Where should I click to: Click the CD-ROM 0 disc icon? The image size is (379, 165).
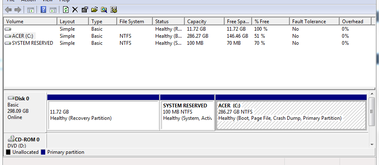tap(11, 138)
